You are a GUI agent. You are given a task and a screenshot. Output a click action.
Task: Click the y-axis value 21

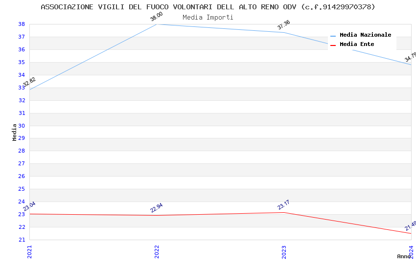[x=22, y=240]
